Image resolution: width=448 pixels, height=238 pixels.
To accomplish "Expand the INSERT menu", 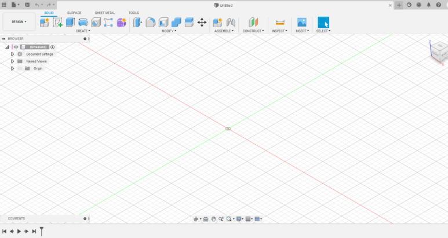I will tap(302, 31).
